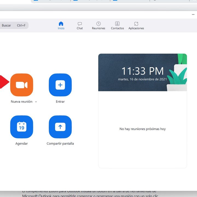Click the Compartir pantalla arrow icon
Viewport: 197px width, 197px height.
coord(60,127)
